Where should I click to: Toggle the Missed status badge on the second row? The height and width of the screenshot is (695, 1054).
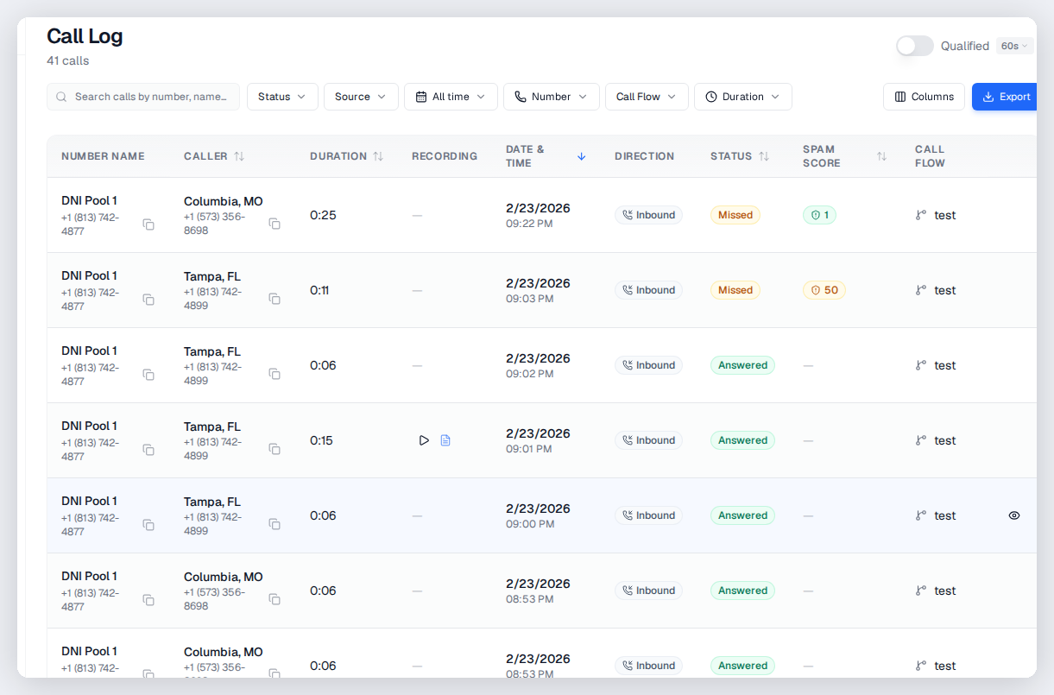[x=735, y=290]
